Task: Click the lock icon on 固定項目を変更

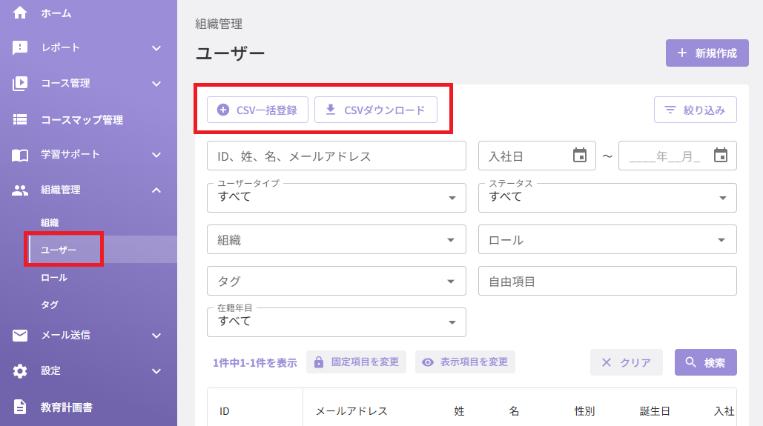Action: (x=319, y=362)
